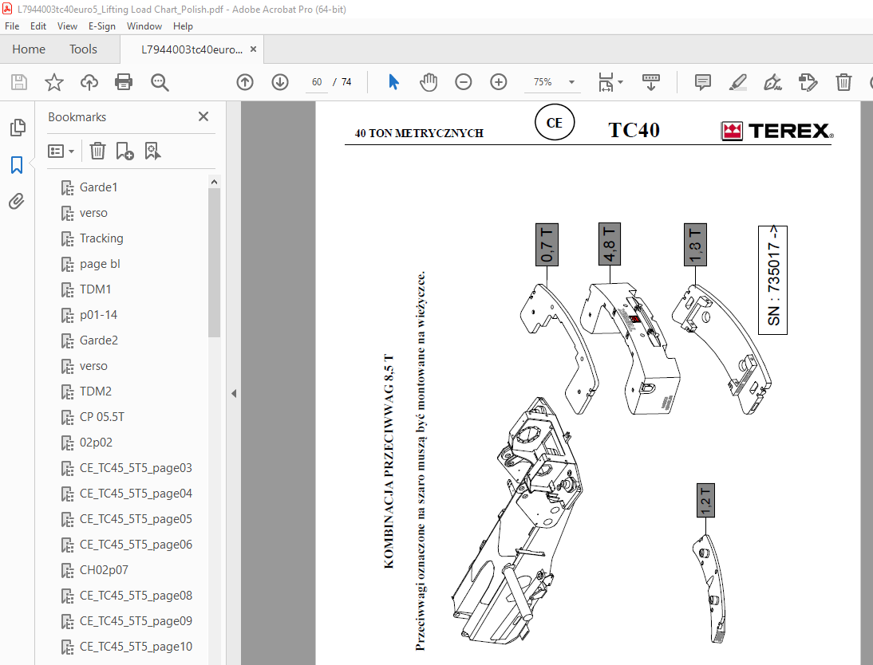Open the Garde2 bookmark
Viewport: 873px width, 665px height.
[98, 340]
